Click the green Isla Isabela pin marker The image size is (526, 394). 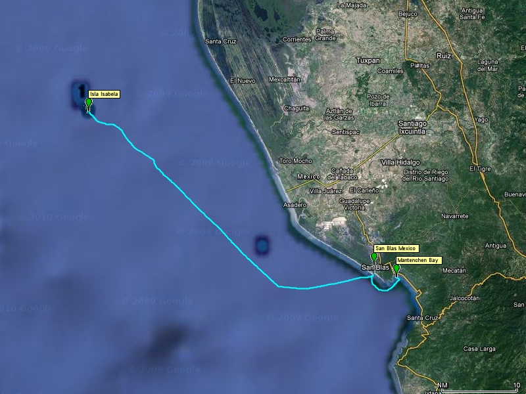[x=89, y=104]
